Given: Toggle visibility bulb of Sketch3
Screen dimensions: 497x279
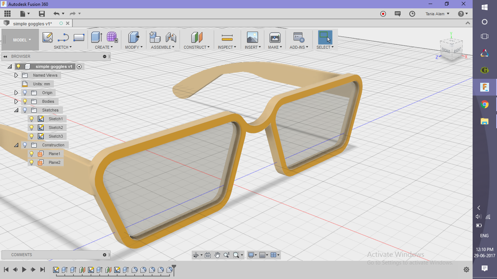Looking at the screenshot, I should click(x=32, y=136).
